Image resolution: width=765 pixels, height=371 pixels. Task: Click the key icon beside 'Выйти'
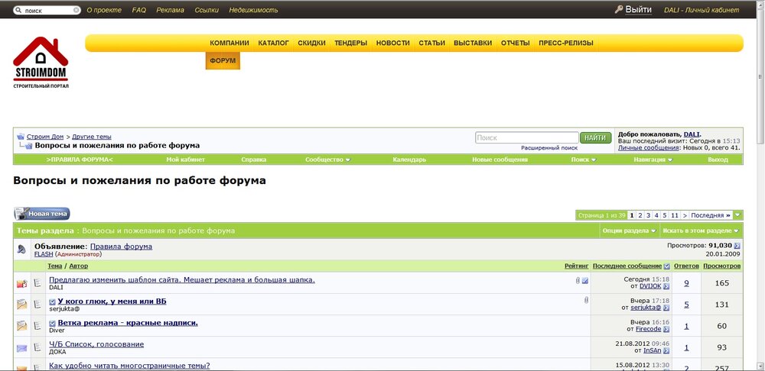(619, 10)
